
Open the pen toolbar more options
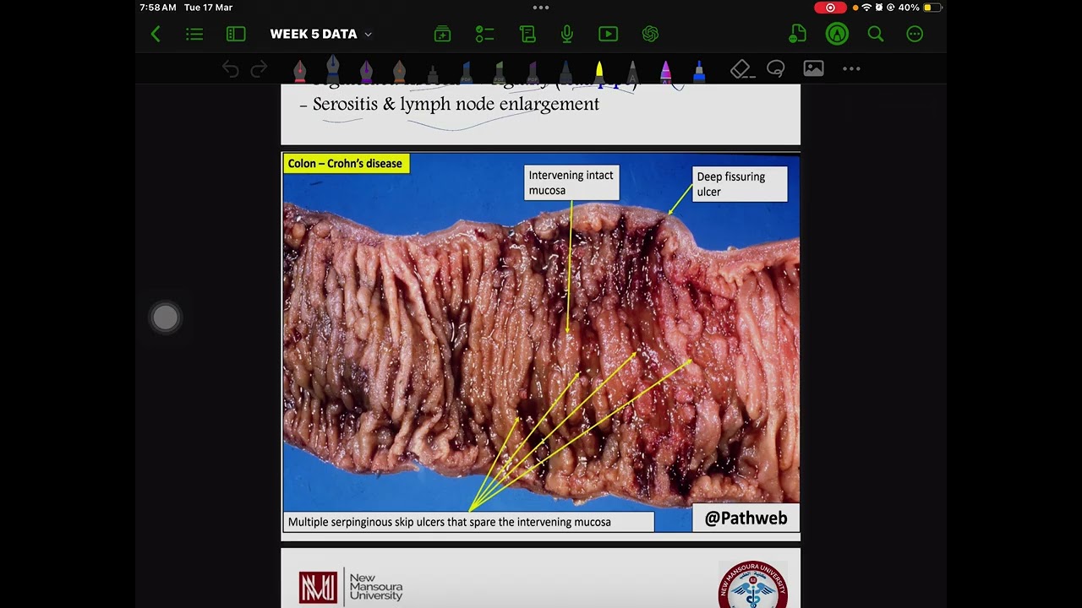point(851,69)
